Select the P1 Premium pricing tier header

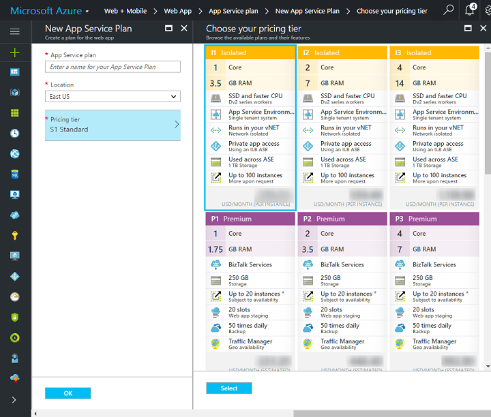(x=250, y=219)
